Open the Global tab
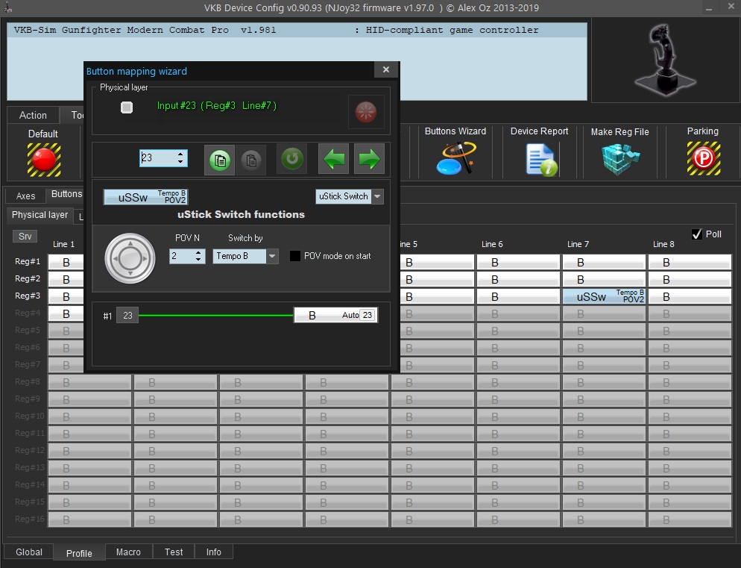 pyautogui.click(x=29, y=552)
